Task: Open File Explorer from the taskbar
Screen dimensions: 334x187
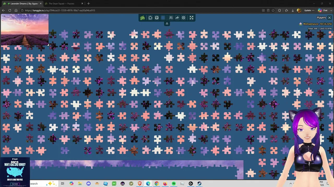Action: coord(80,184)
